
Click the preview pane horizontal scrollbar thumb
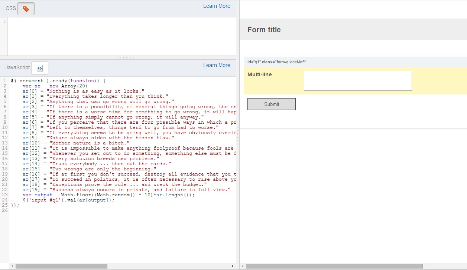coord(334,266)
